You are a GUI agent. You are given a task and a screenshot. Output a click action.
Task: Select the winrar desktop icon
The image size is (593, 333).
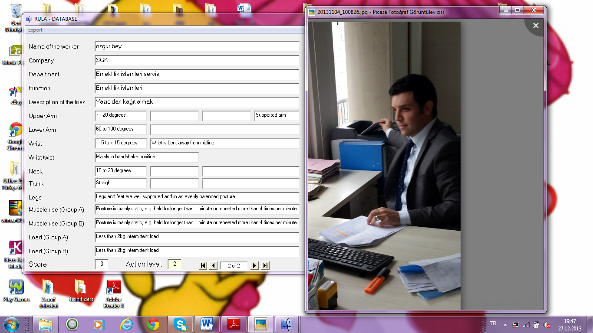pyautogui.click(x=16, y=211)
